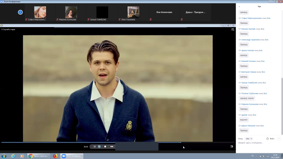Click the "3 Случай в горах" video title
This screenshot has width=283, height=159.
8,29
